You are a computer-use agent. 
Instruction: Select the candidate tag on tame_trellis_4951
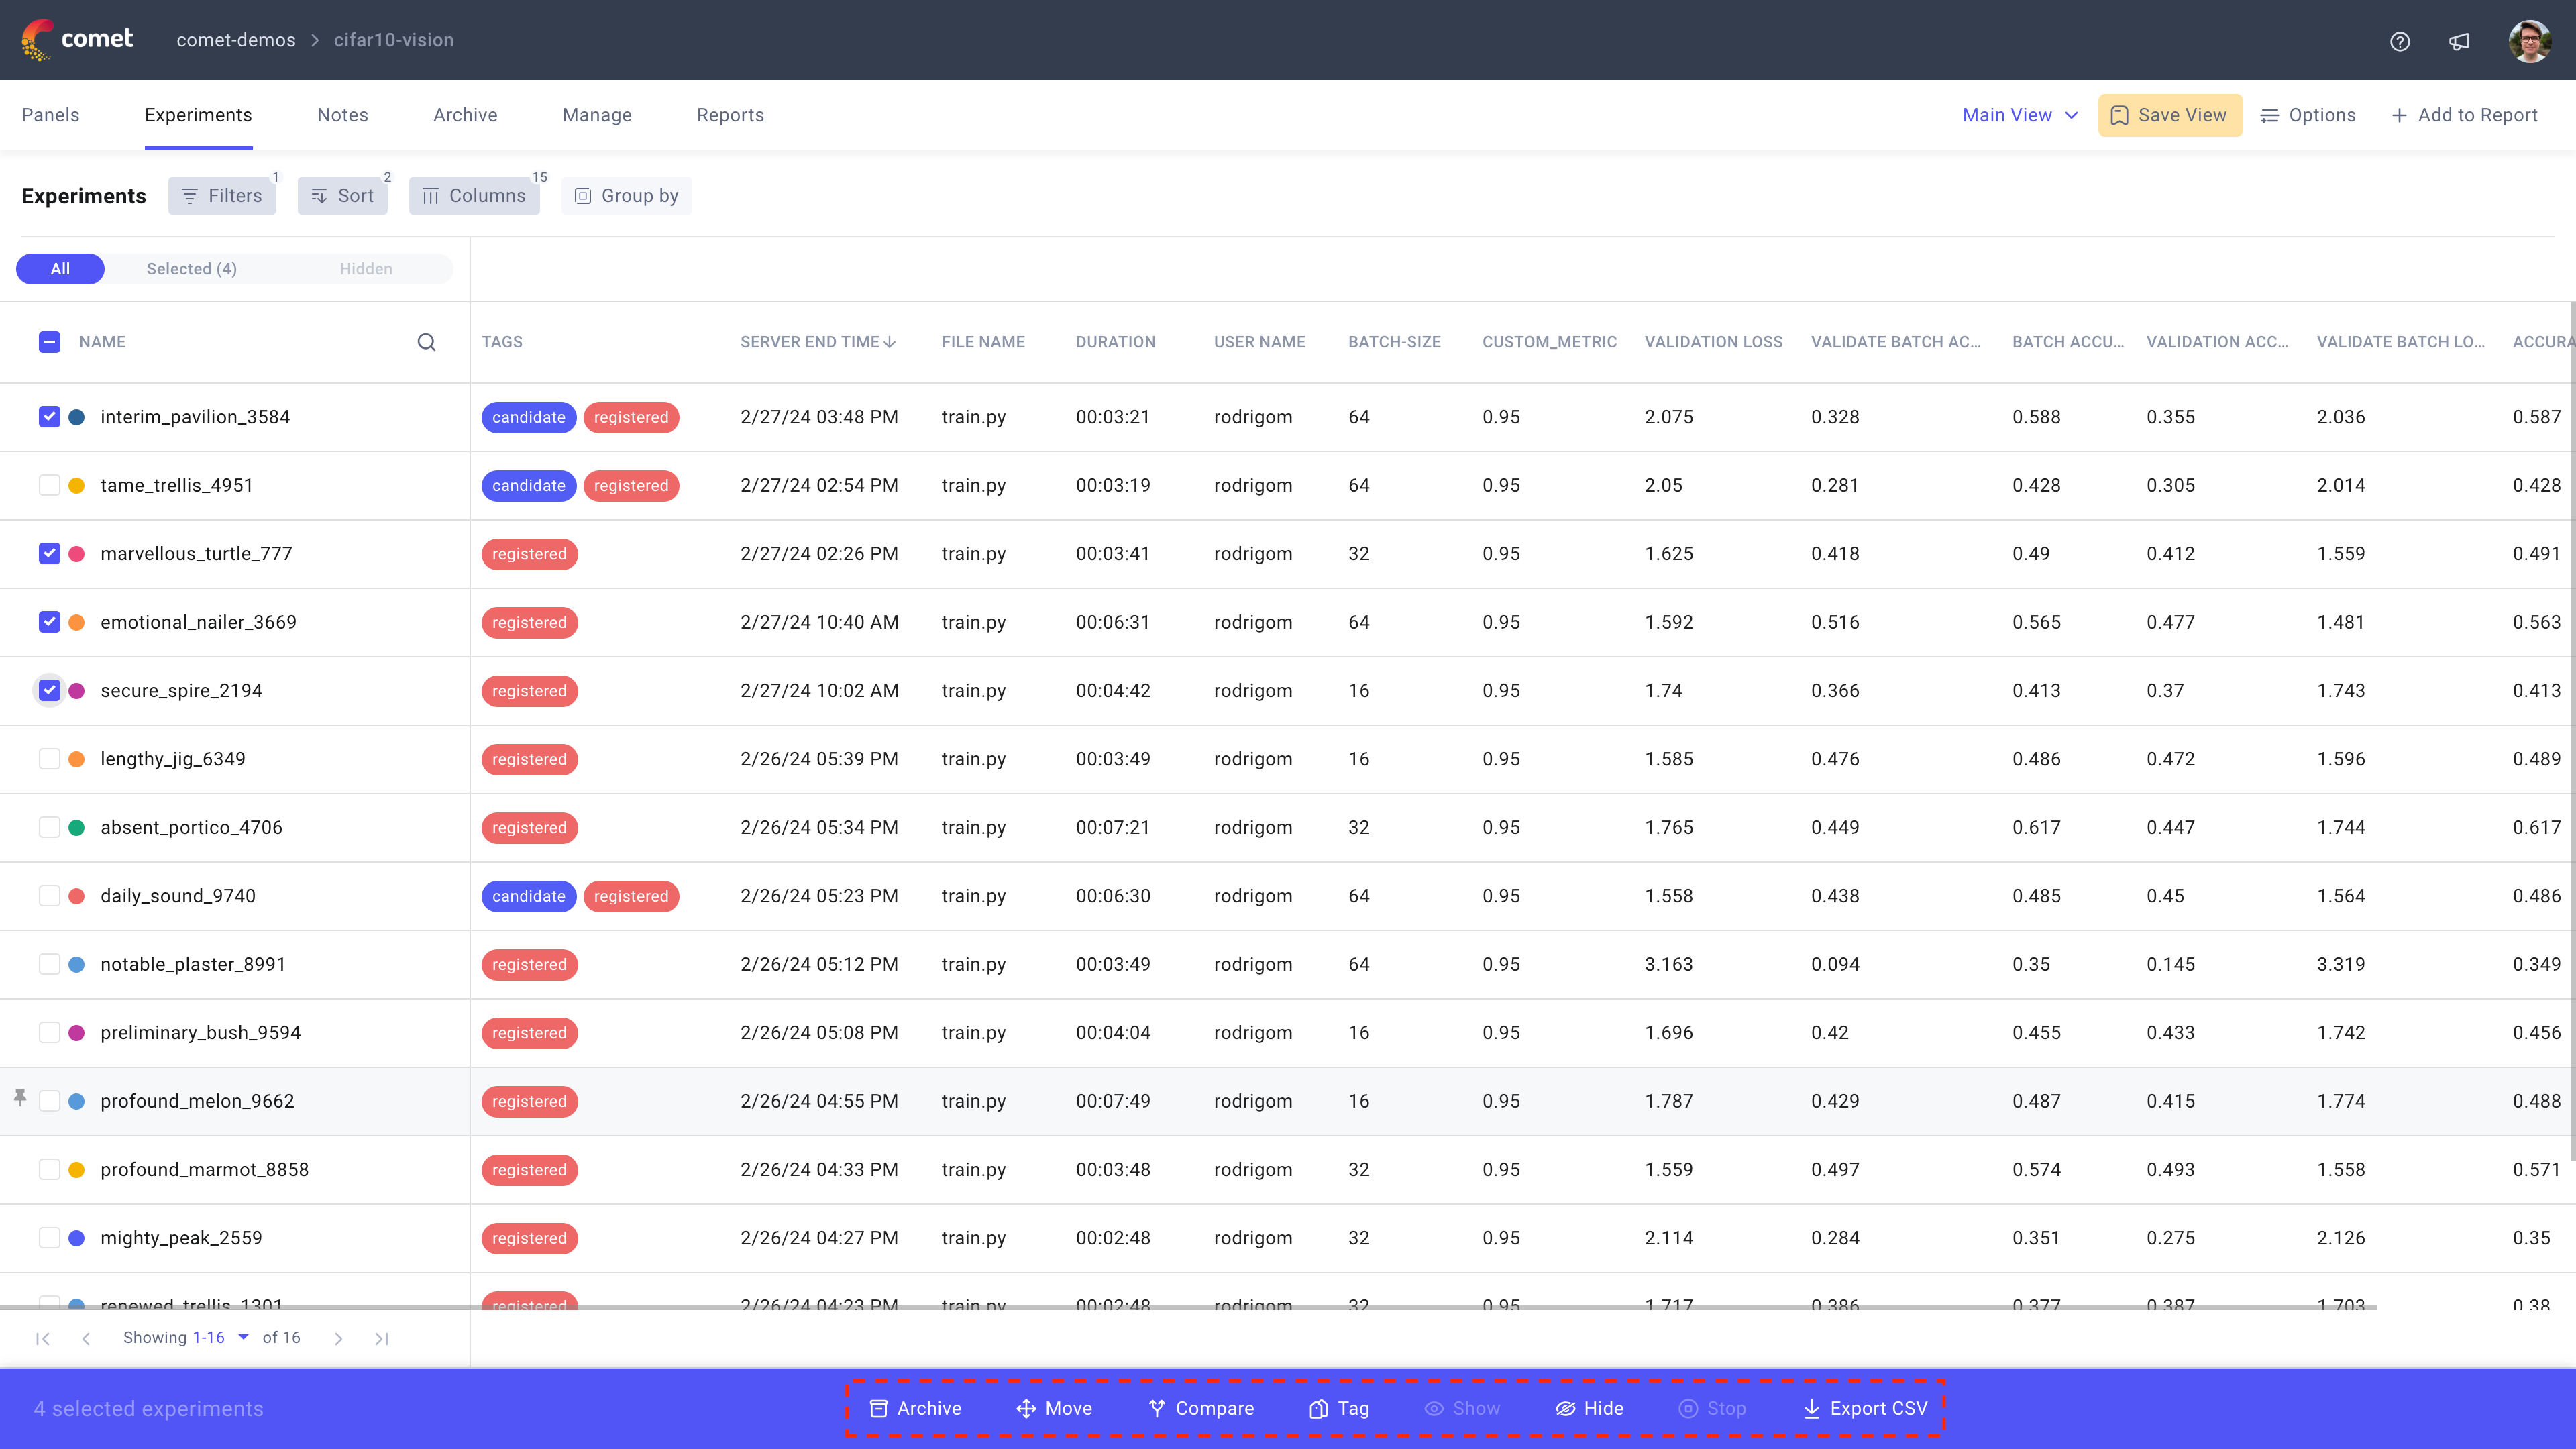[x=528, y=485]
